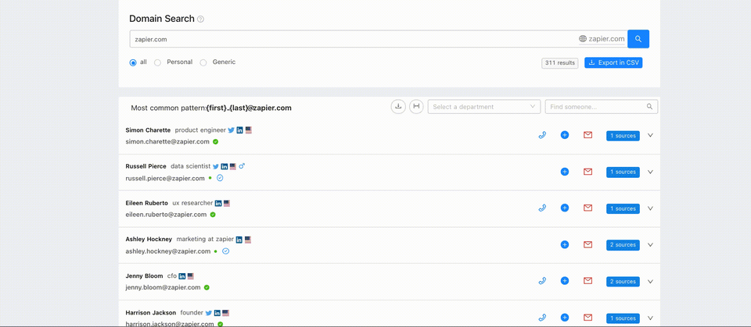Expand Jenny Bloom's row chevron
This screenshot has height=327, width=751.
click(650, 282)
